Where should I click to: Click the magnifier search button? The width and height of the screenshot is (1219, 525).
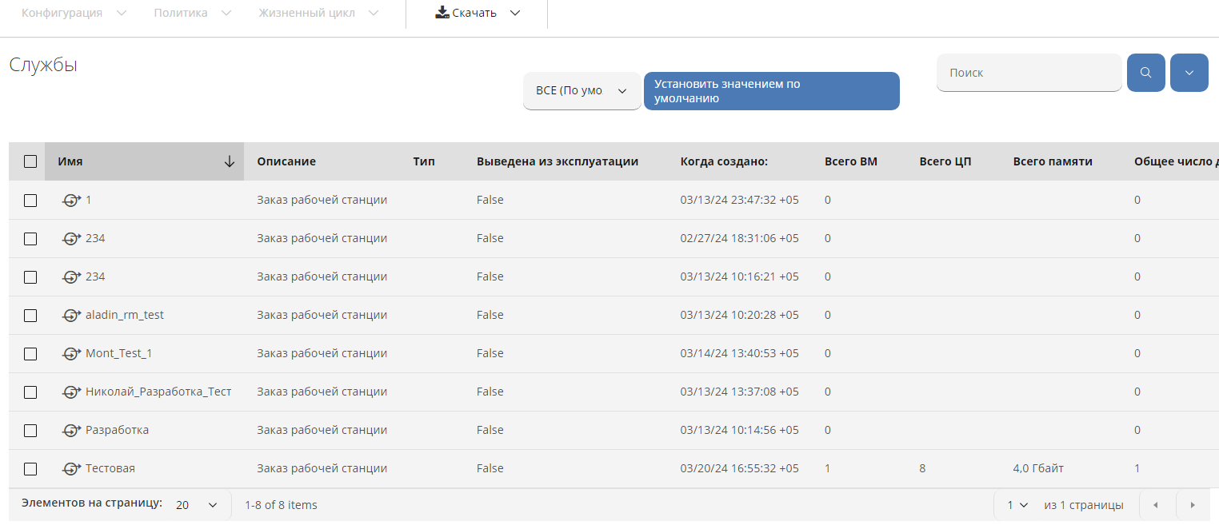(x=1145, y=73)
